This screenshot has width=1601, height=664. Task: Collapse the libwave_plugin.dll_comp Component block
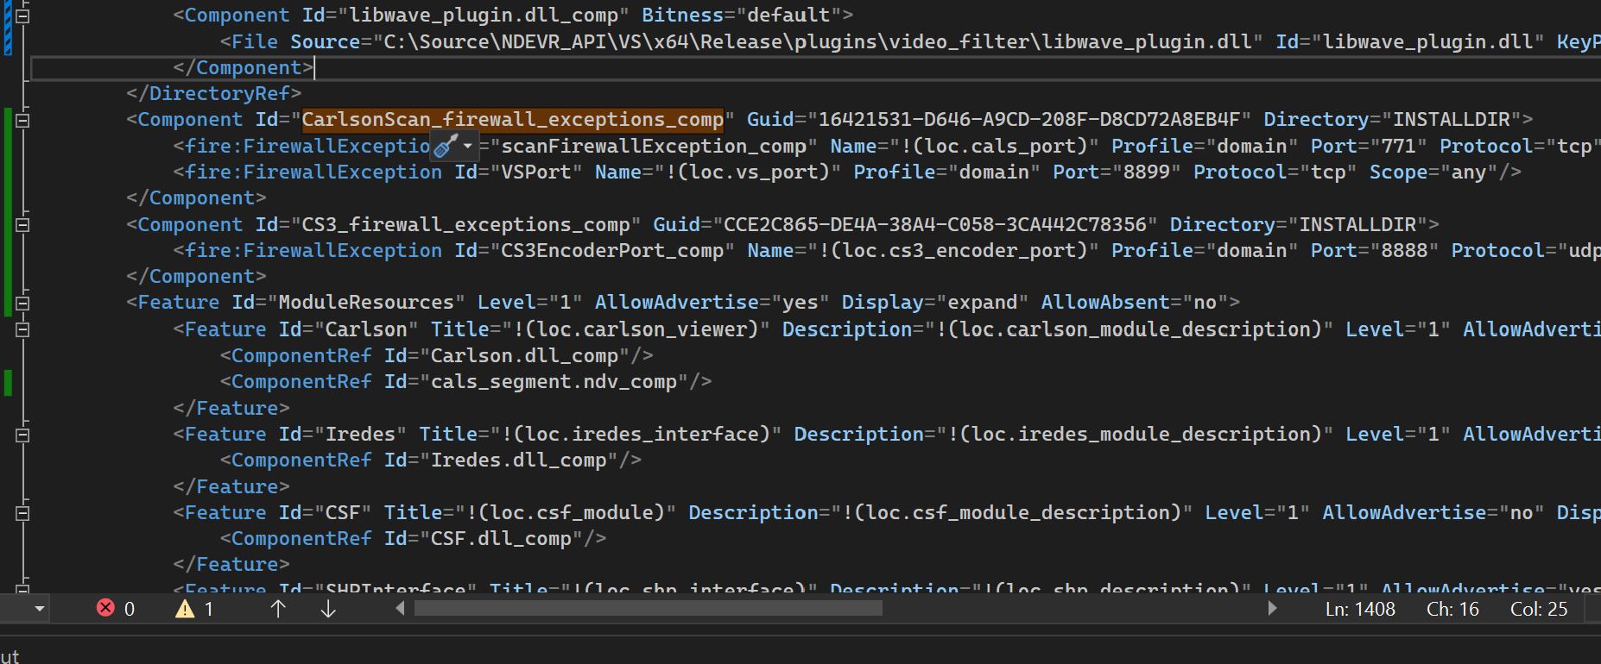(23, 16)
